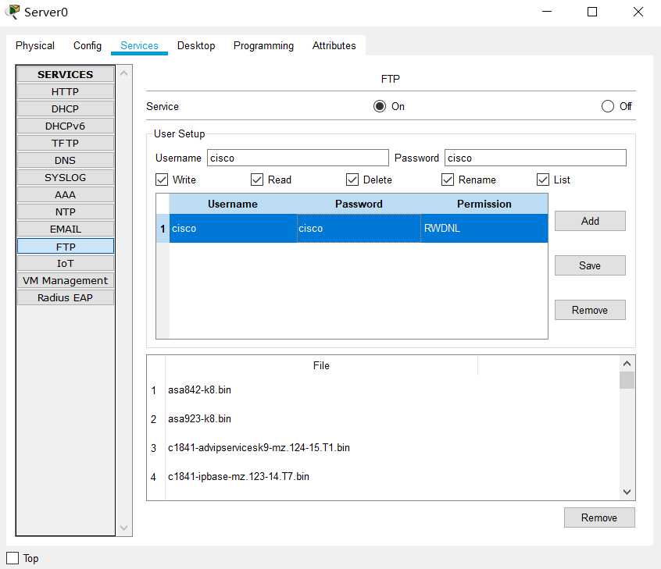Select Radius EAP service

[66, 297]
